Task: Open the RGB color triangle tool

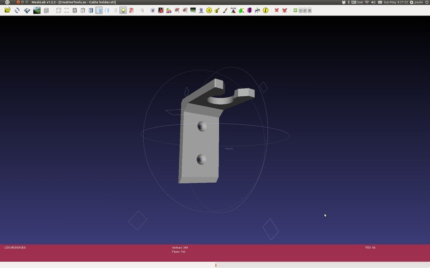Action: point(233,10)
